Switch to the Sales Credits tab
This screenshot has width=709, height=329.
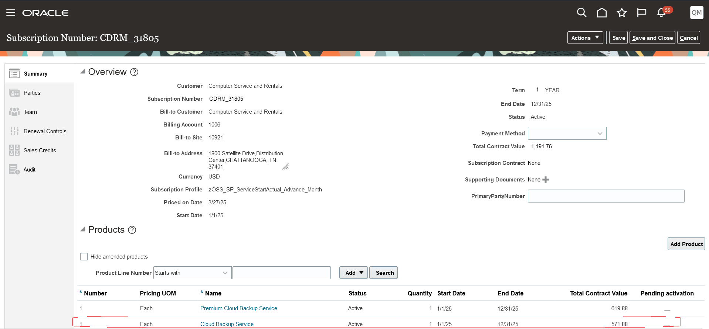40,150
